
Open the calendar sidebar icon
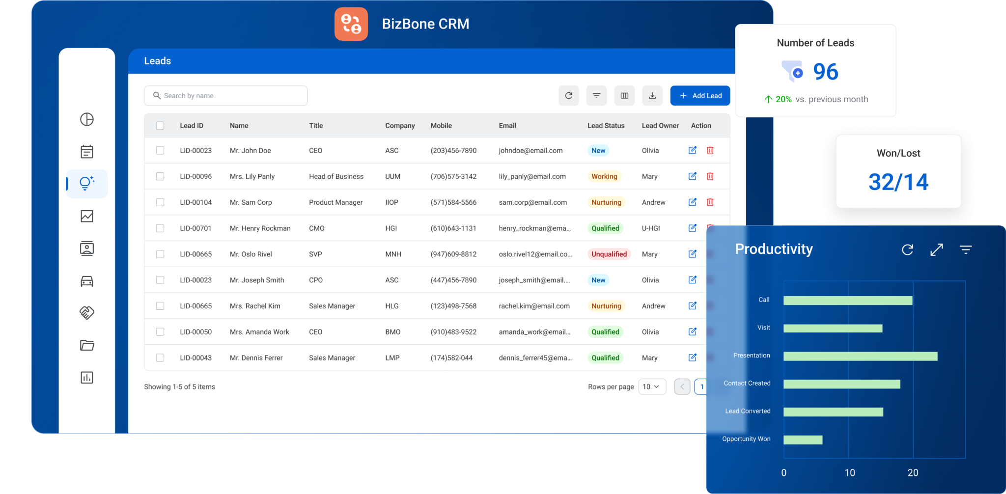click(87, 151)
